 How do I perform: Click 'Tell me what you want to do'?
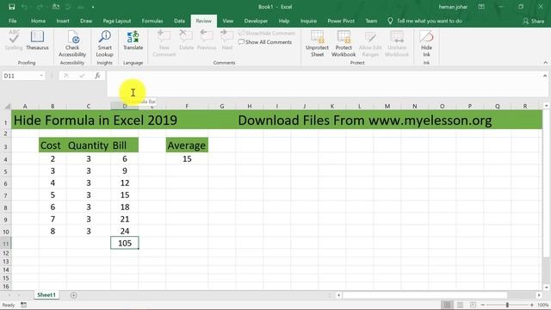pyautogui.click(x=430, y=21)
